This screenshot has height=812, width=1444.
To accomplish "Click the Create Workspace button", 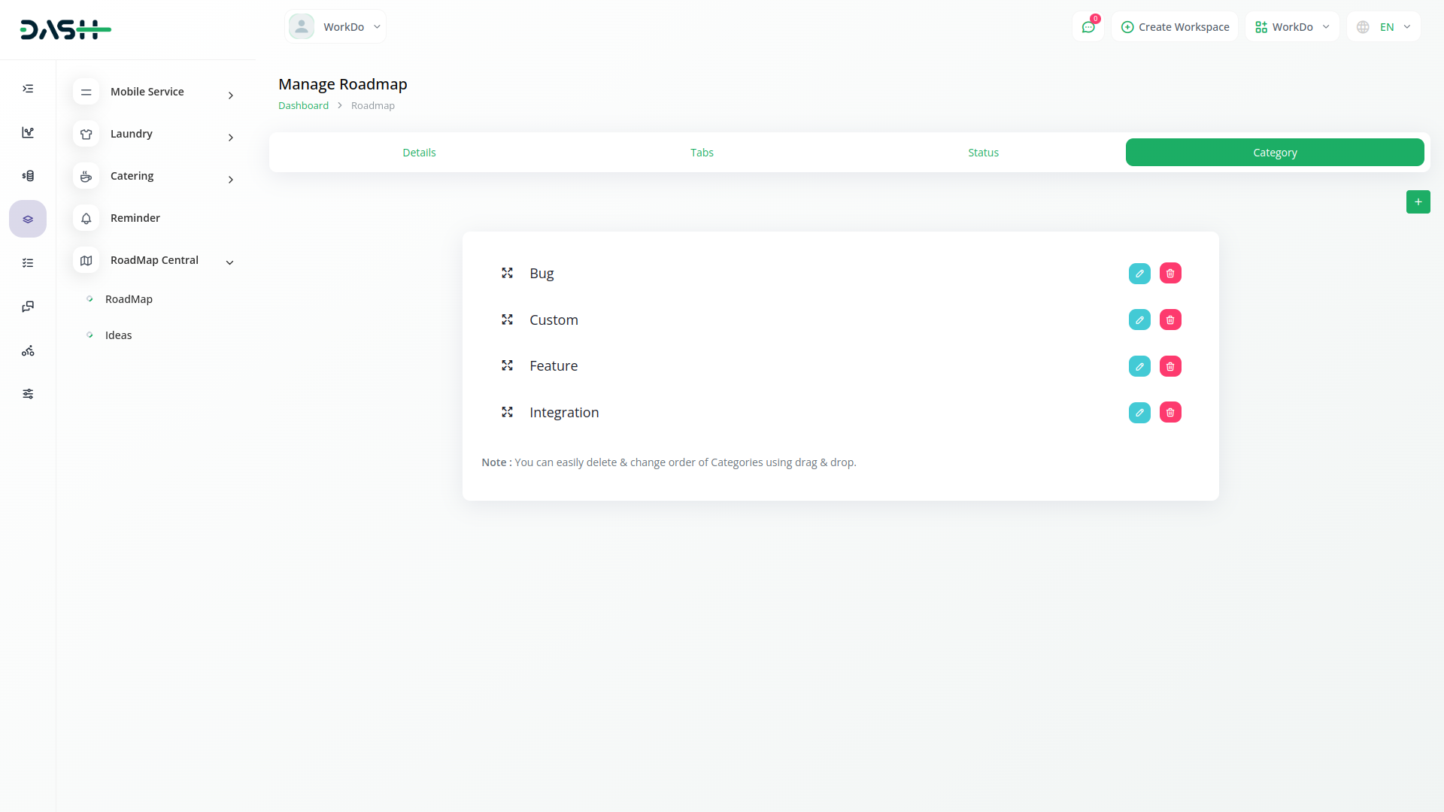I will 1175,27.
